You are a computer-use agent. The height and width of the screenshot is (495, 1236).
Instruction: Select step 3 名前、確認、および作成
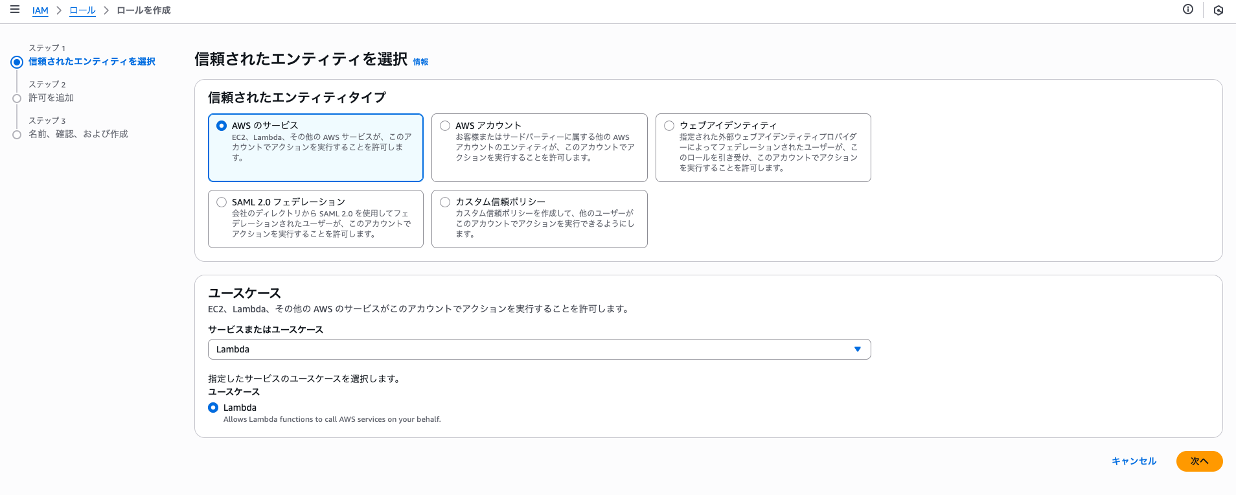point(78,134)
